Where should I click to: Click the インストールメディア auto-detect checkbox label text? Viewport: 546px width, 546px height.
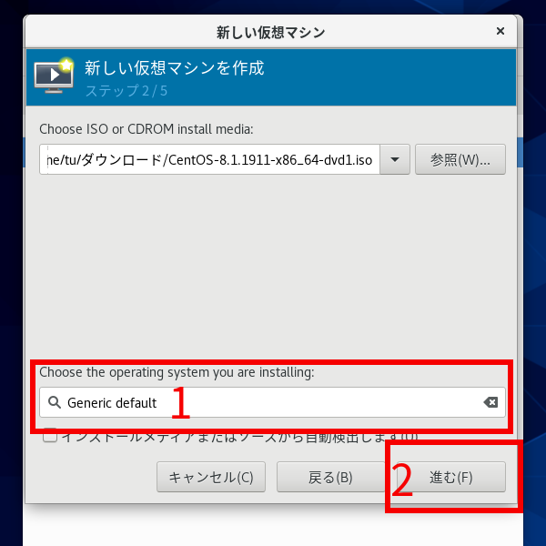click(x=240, y=437)
